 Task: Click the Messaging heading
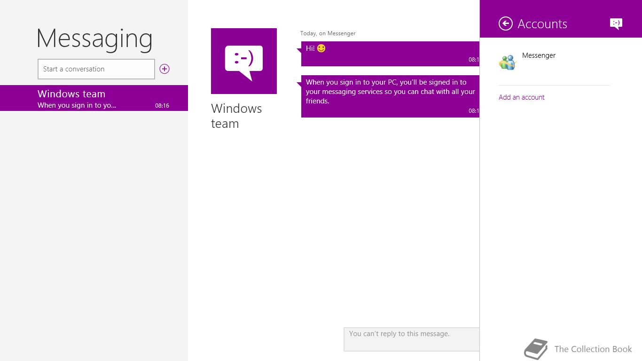94,39
